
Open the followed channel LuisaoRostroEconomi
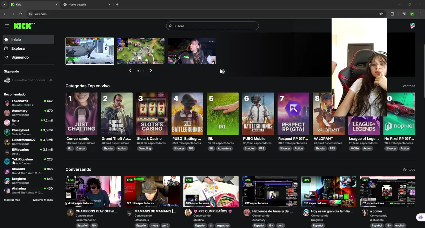pos(28,80)
